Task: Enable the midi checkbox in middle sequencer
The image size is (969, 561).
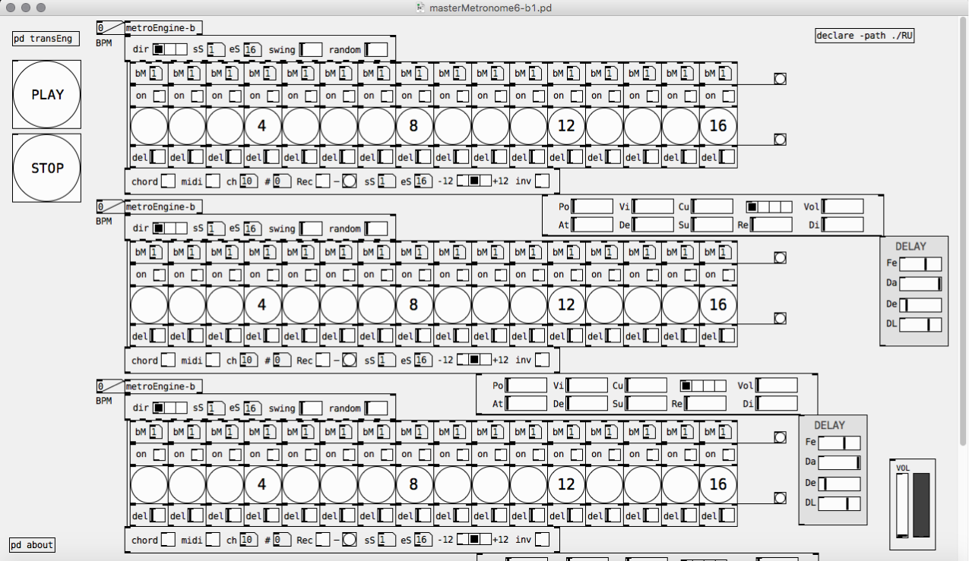Action: click(x=214, y=361)
